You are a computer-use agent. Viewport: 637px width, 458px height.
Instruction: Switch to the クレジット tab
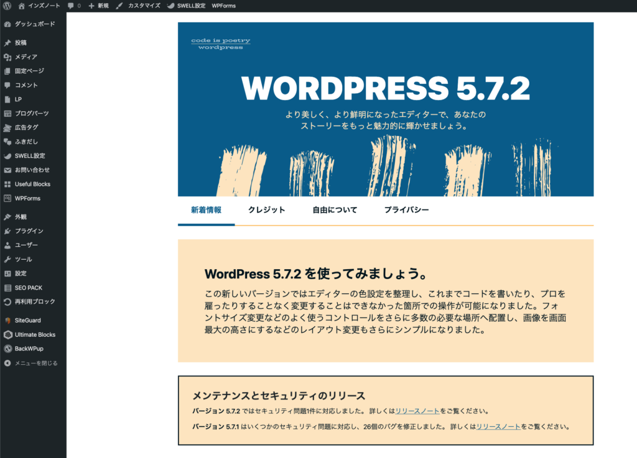click(x=266, y=210)
